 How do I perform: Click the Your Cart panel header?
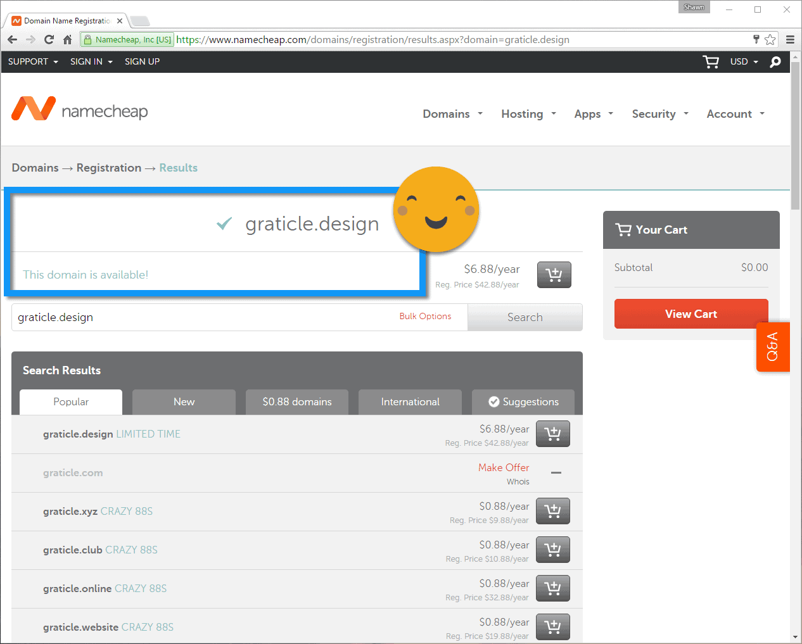[x=691, y=230]
